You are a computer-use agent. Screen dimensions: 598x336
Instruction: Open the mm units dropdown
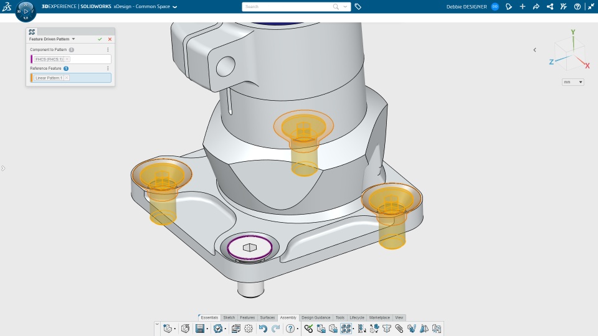tap(573, 82)
